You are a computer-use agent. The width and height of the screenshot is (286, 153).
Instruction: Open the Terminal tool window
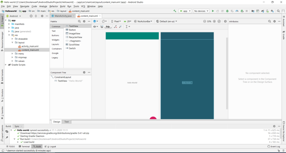point(24,146)
